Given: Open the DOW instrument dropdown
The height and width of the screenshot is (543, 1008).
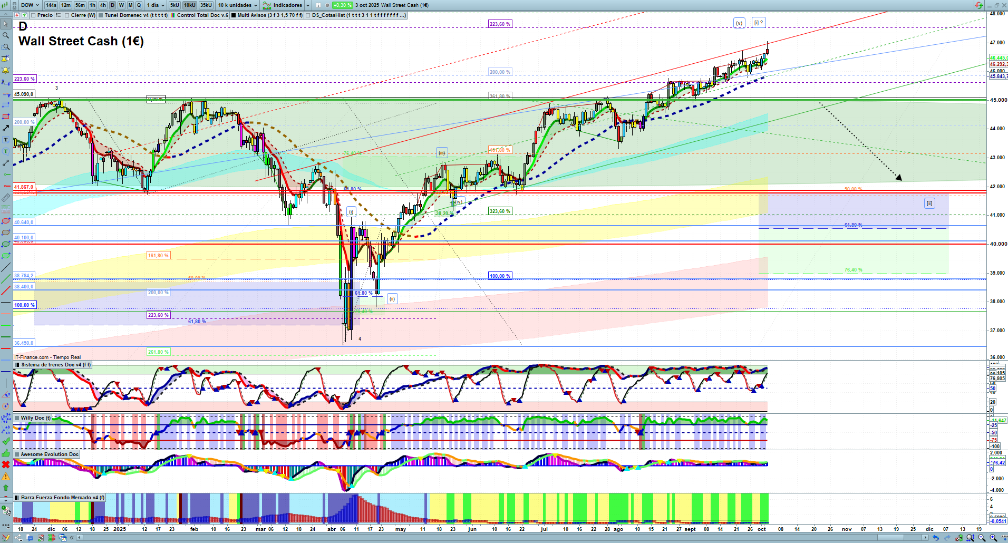Looking at the screenshot, I should coord(30,5).
